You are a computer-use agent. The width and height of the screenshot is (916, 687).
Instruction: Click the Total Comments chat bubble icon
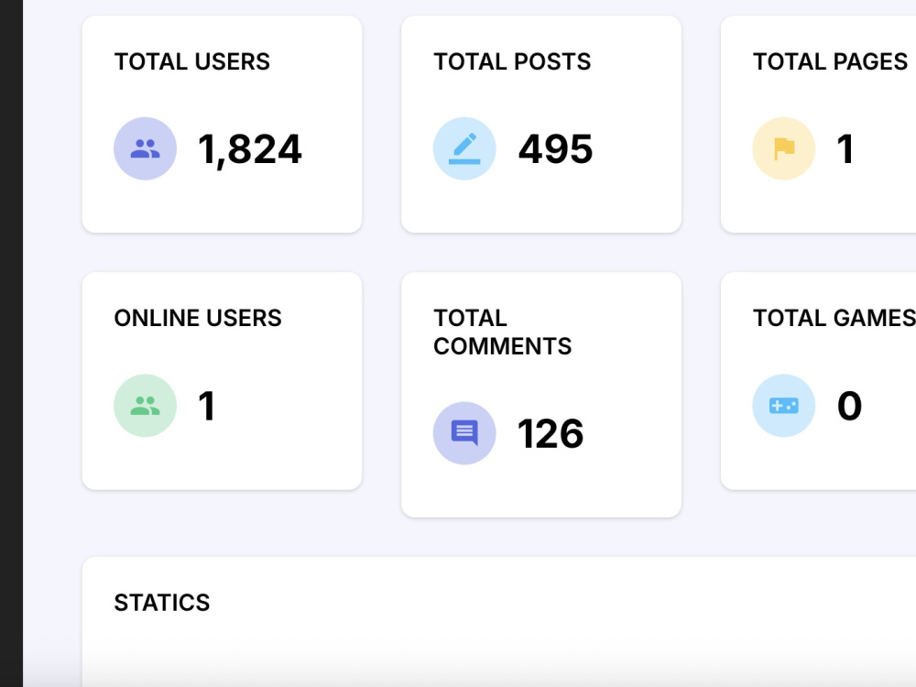click(464, 433)
